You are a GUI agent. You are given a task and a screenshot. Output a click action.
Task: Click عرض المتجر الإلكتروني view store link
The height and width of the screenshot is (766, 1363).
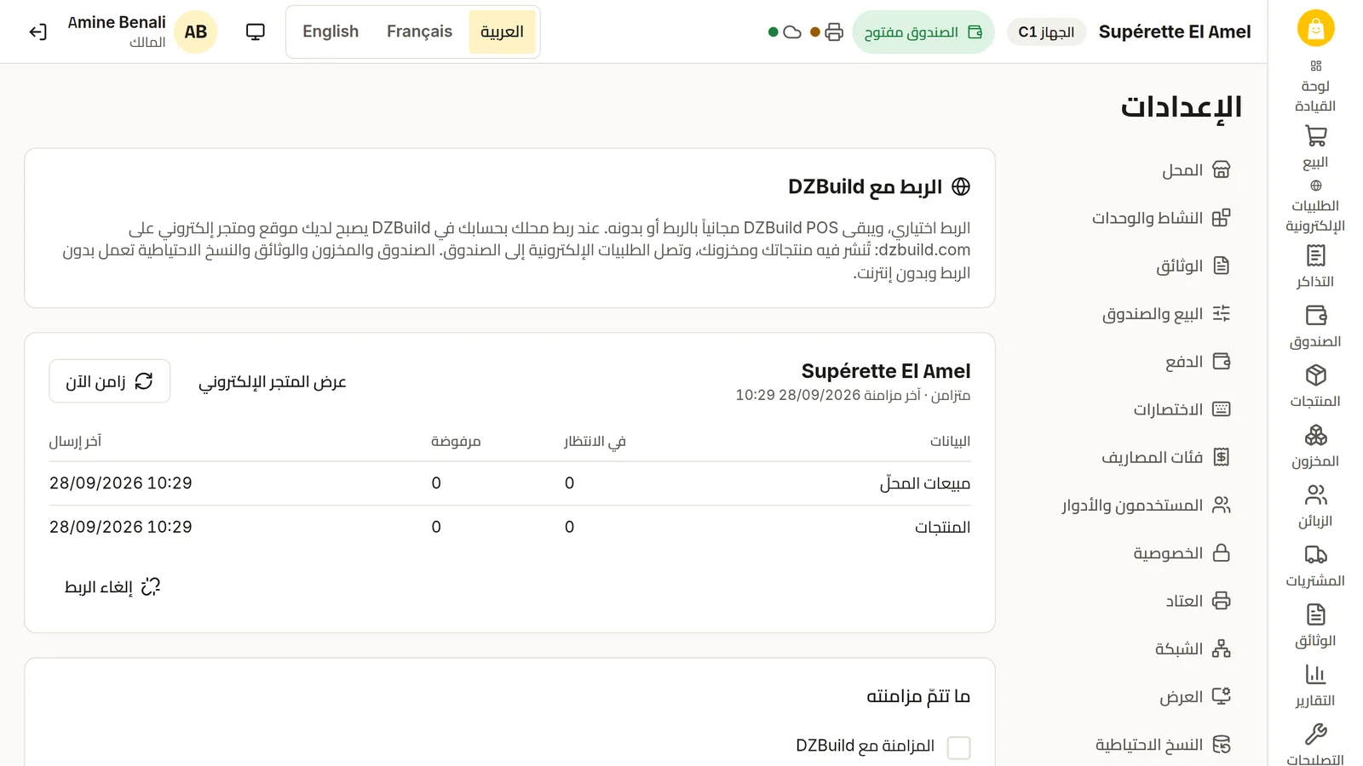click(x=273, y=381)
